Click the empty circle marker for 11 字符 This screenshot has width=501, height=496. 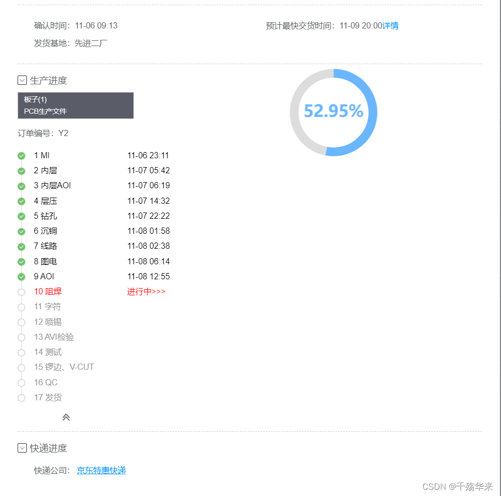click(x=21, y=307)
